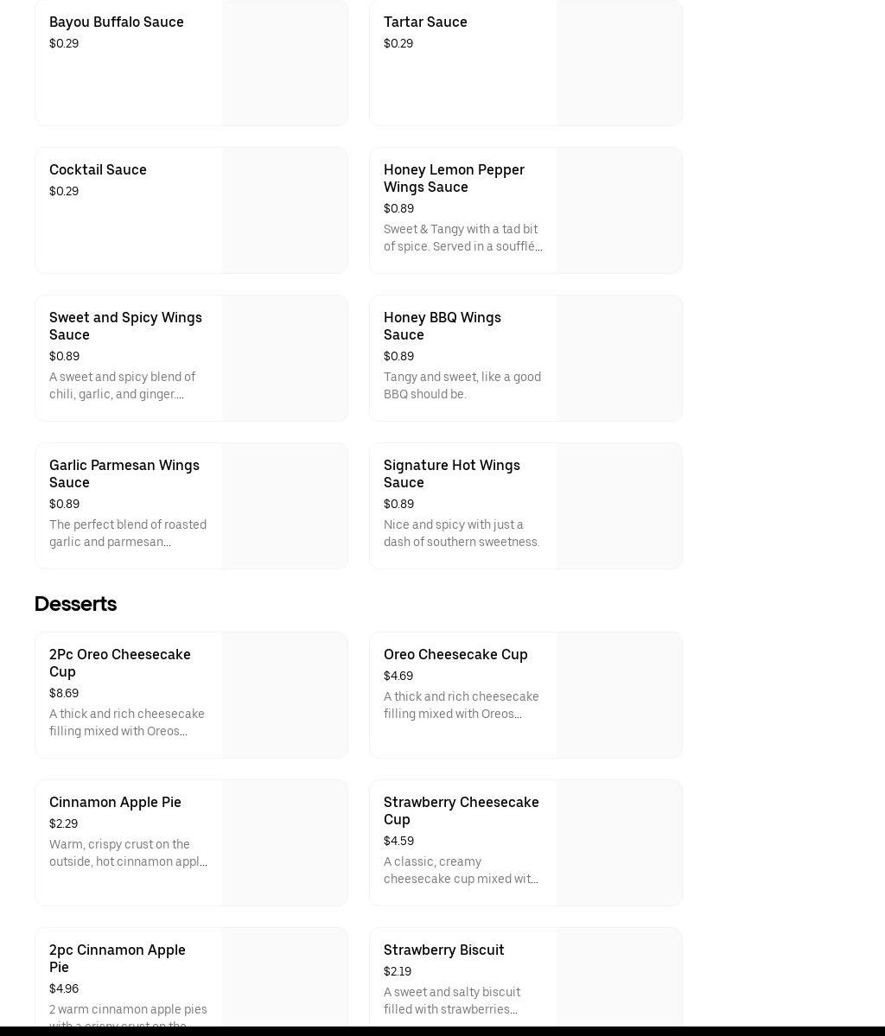The image size is (885, 1036).
Task: Click the Desserts section heading
Action: (x=75, y=604)
